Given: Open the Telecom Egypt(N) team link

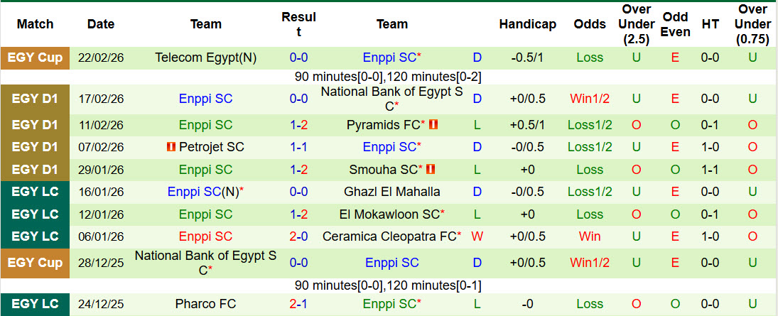Looking at the screenshot, I should click(205, 58).
